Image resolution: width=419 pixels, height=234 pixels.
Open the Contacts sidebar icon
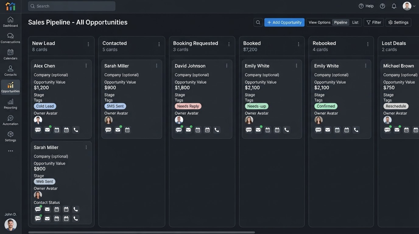point(10,71)
